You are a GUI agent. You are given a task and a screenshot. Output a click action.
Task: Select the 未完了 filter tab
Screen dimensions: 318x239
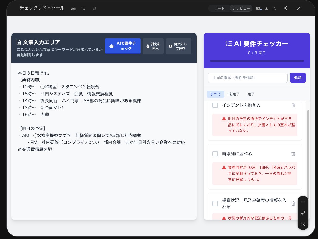(234, 94)
